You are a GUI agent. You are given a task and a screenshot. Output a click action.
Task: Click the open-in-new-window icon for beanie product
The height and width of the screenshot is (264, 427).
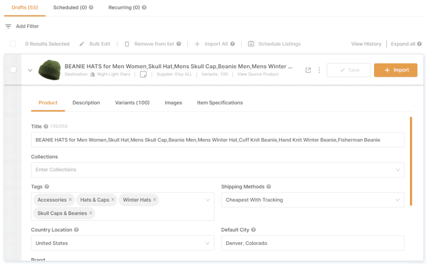(309, 70)
